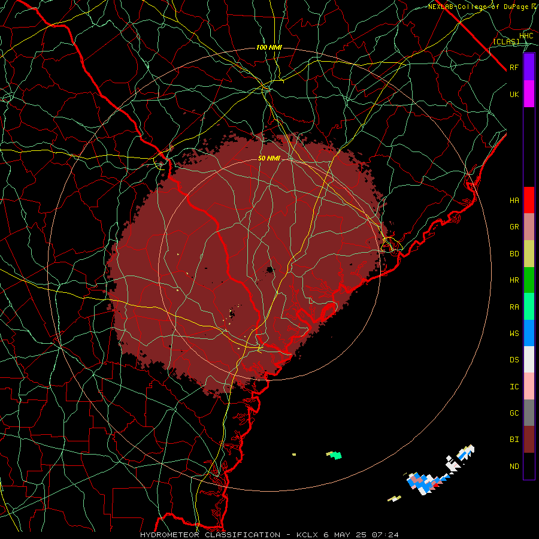Click the BI dark red legend swatch
Screen dimensions: 539x539
pyautogui.click(x=529, y=440)
